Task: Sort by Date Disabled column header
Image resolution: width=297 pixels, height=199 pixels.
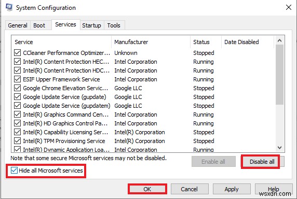Action: click(248, 42)
